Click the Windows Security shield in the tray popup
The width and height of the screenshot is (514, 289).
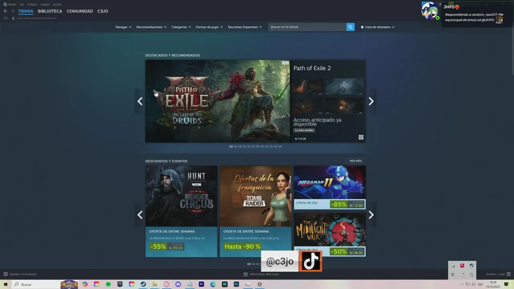[453, 265]
